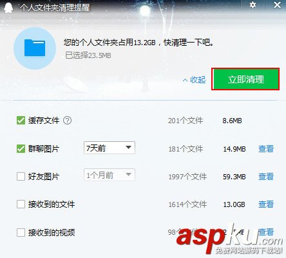Collapse the list with 收起
Screen dimensions: 286x258
pyautogui.click(x=194, y=80)
